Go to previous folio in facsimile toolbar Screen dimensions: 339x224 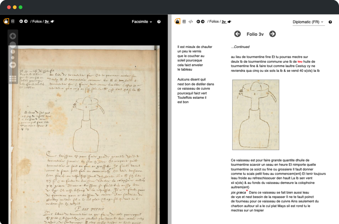[x=21, y=22]
